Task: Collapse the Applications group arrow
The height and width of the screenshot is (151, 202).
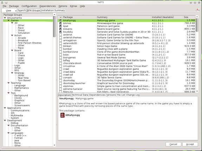Action: [5, 108]
